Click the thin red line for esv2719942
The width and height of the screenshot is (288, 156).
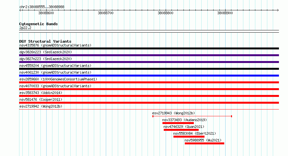149,109
